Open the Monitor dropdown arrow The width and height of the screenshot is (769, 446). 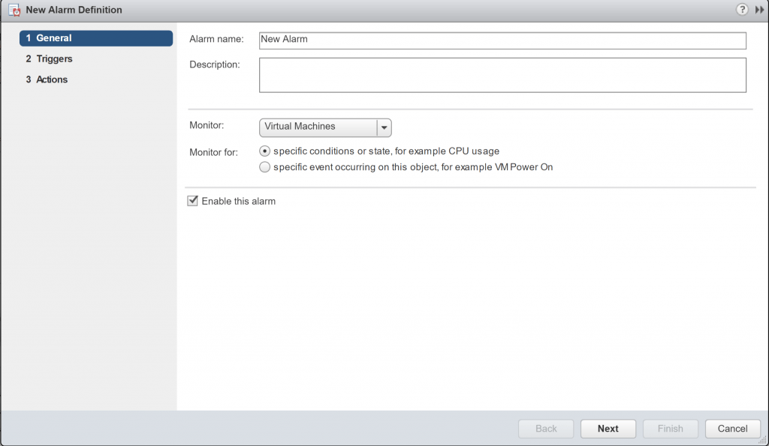(384, 127)
